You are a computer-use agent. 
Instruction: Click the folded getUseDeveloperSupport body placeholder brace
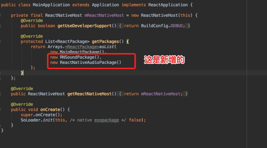pos(120,26)
